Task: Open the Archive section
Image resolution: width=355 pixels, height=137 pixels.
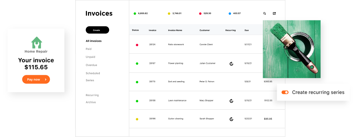Action: point(90,102)
